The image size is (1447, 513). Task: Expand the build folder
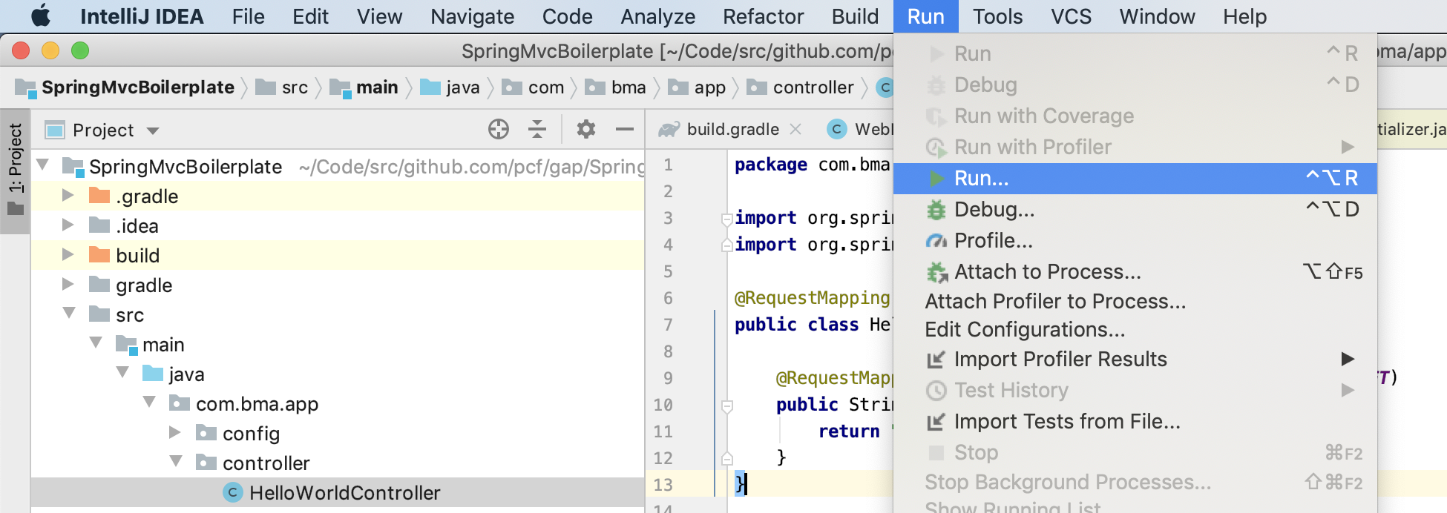(68, 254)
